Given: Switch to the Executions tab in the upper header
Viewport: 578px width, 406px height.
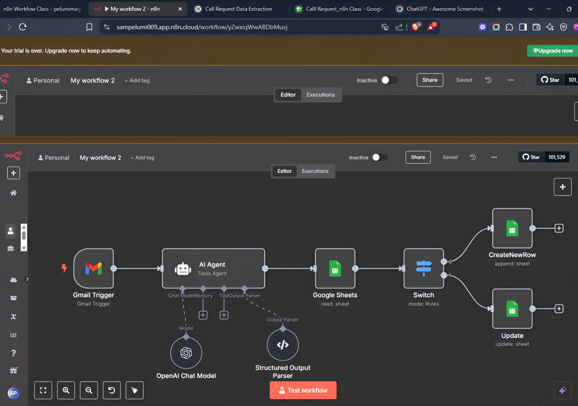Looking at the screenshot, I should [x=321, y=95].
